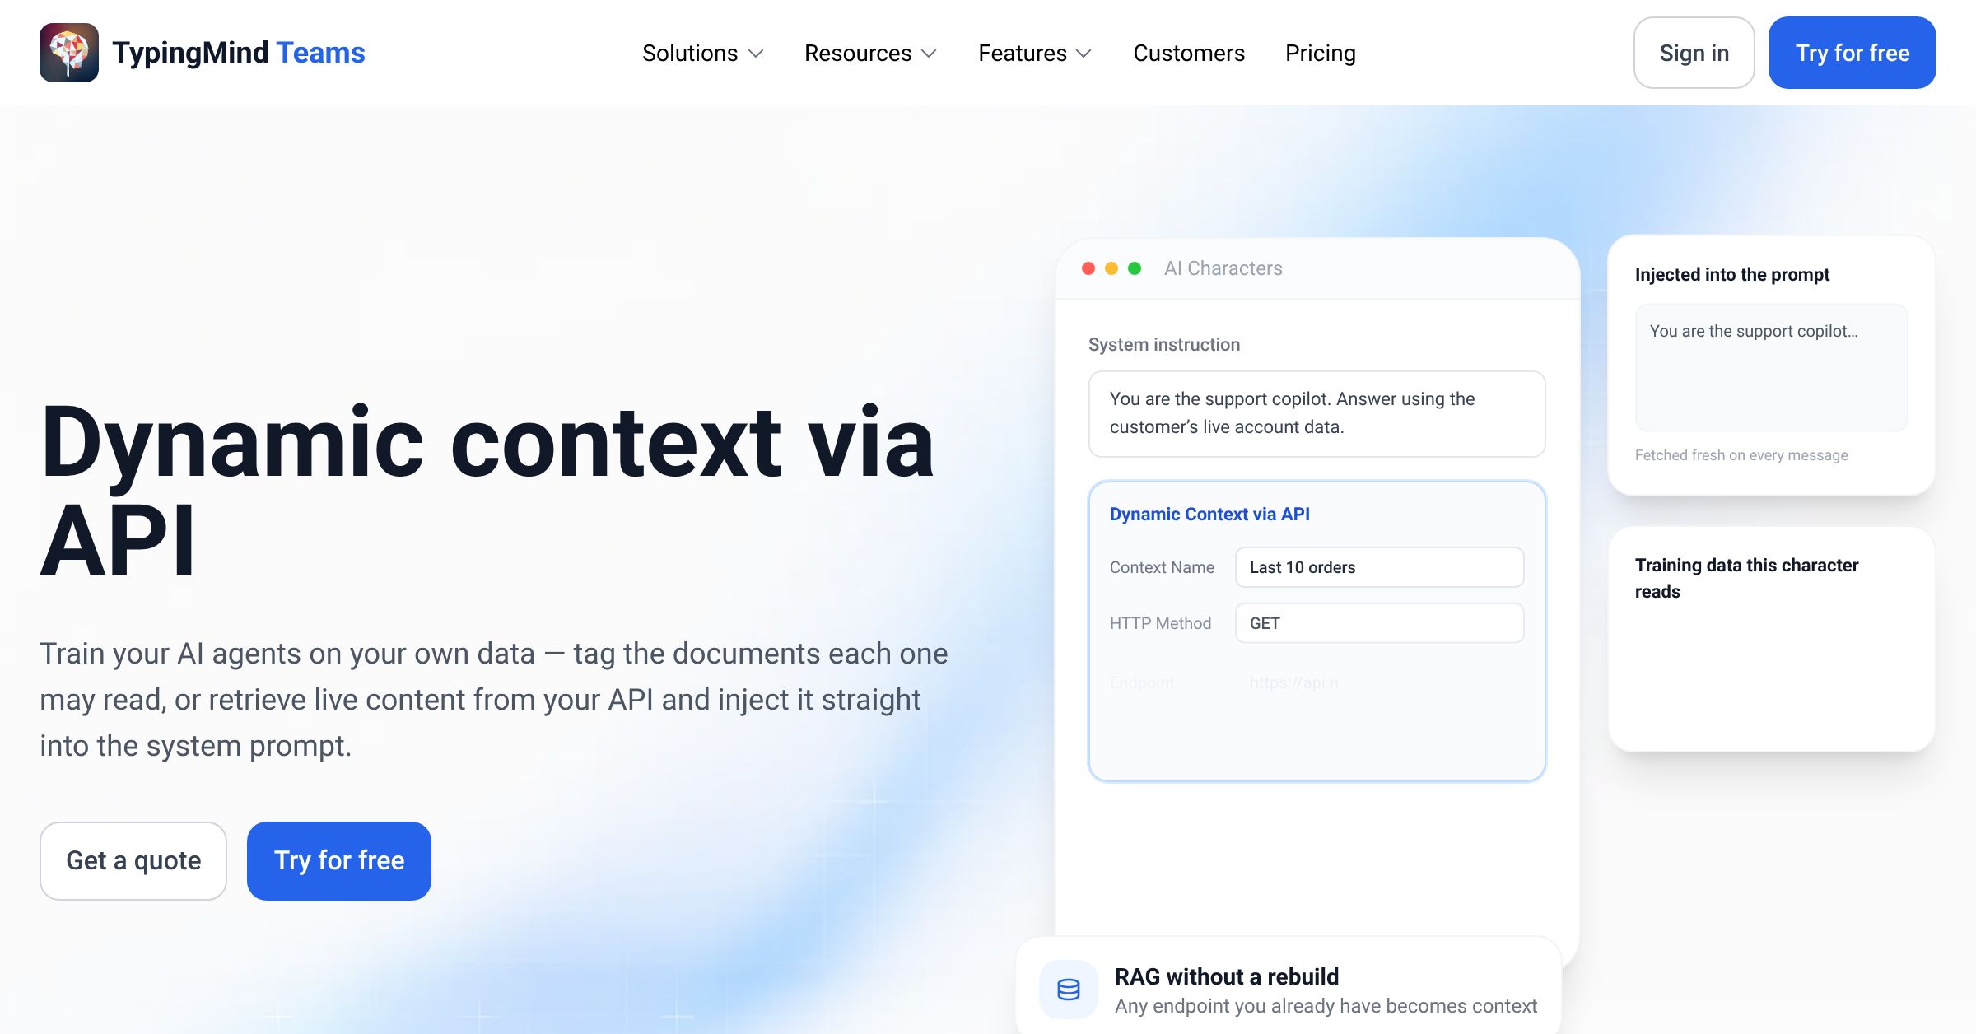
Task: Open the Pricing page
Action: (1321, 53)
